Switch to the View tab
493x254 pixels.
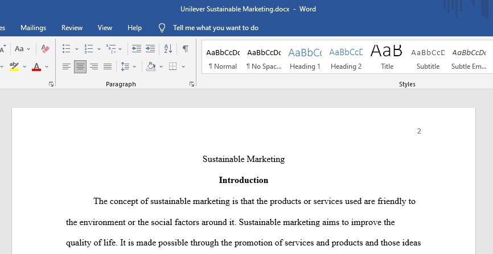click(x=105, y=28)
